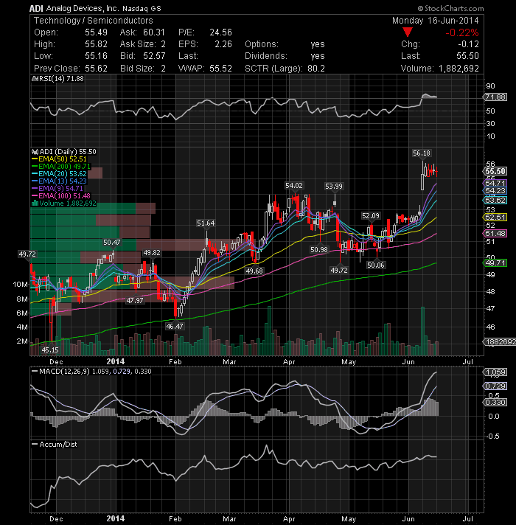Click the 0.729 signal axis tag
The image size is (516, 525).
[x=495, y=386]
